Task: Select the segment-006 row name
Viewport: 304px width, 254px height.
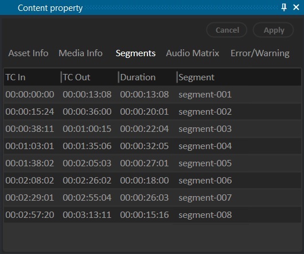Action: pyautogui.click(x=205, y=181)
